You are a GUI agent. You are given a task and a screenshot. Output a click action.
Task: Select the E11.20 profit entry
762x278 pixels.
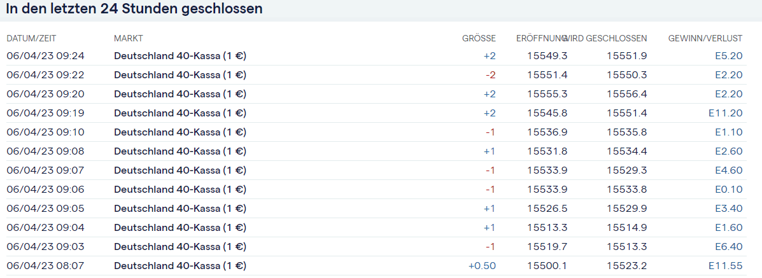pyautogui.click(x=726, y=113)
